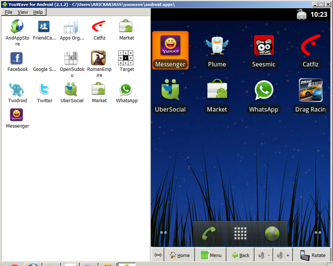Raise volume with the speaker plus button
333x266 pixels.
pyautogui.click(x=283, y=255)
